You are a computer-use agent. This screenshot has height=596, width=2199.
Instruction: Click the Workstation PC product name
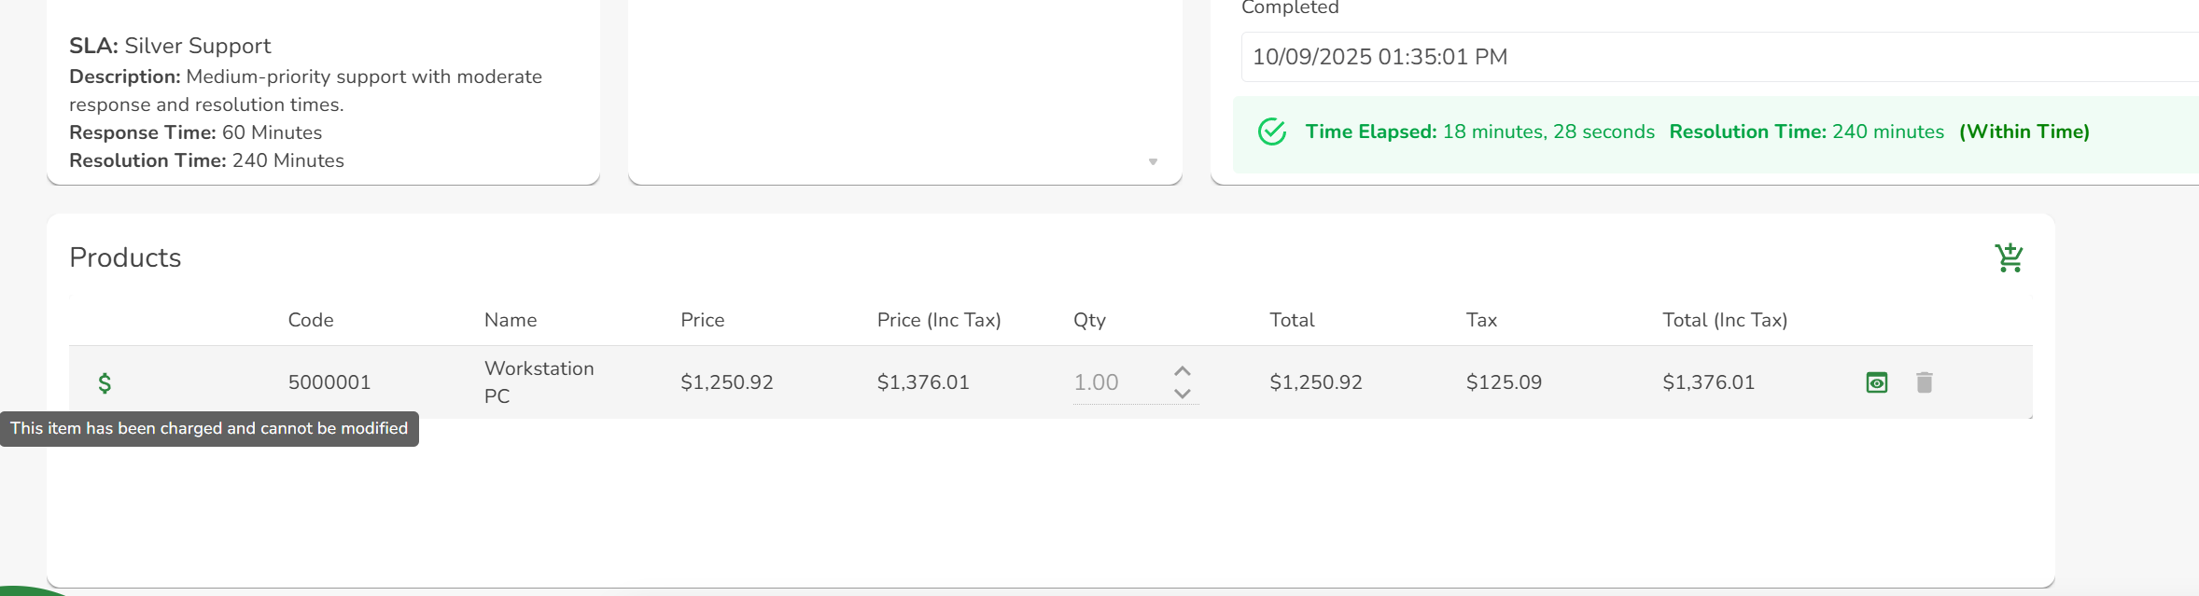coord(539,381)
